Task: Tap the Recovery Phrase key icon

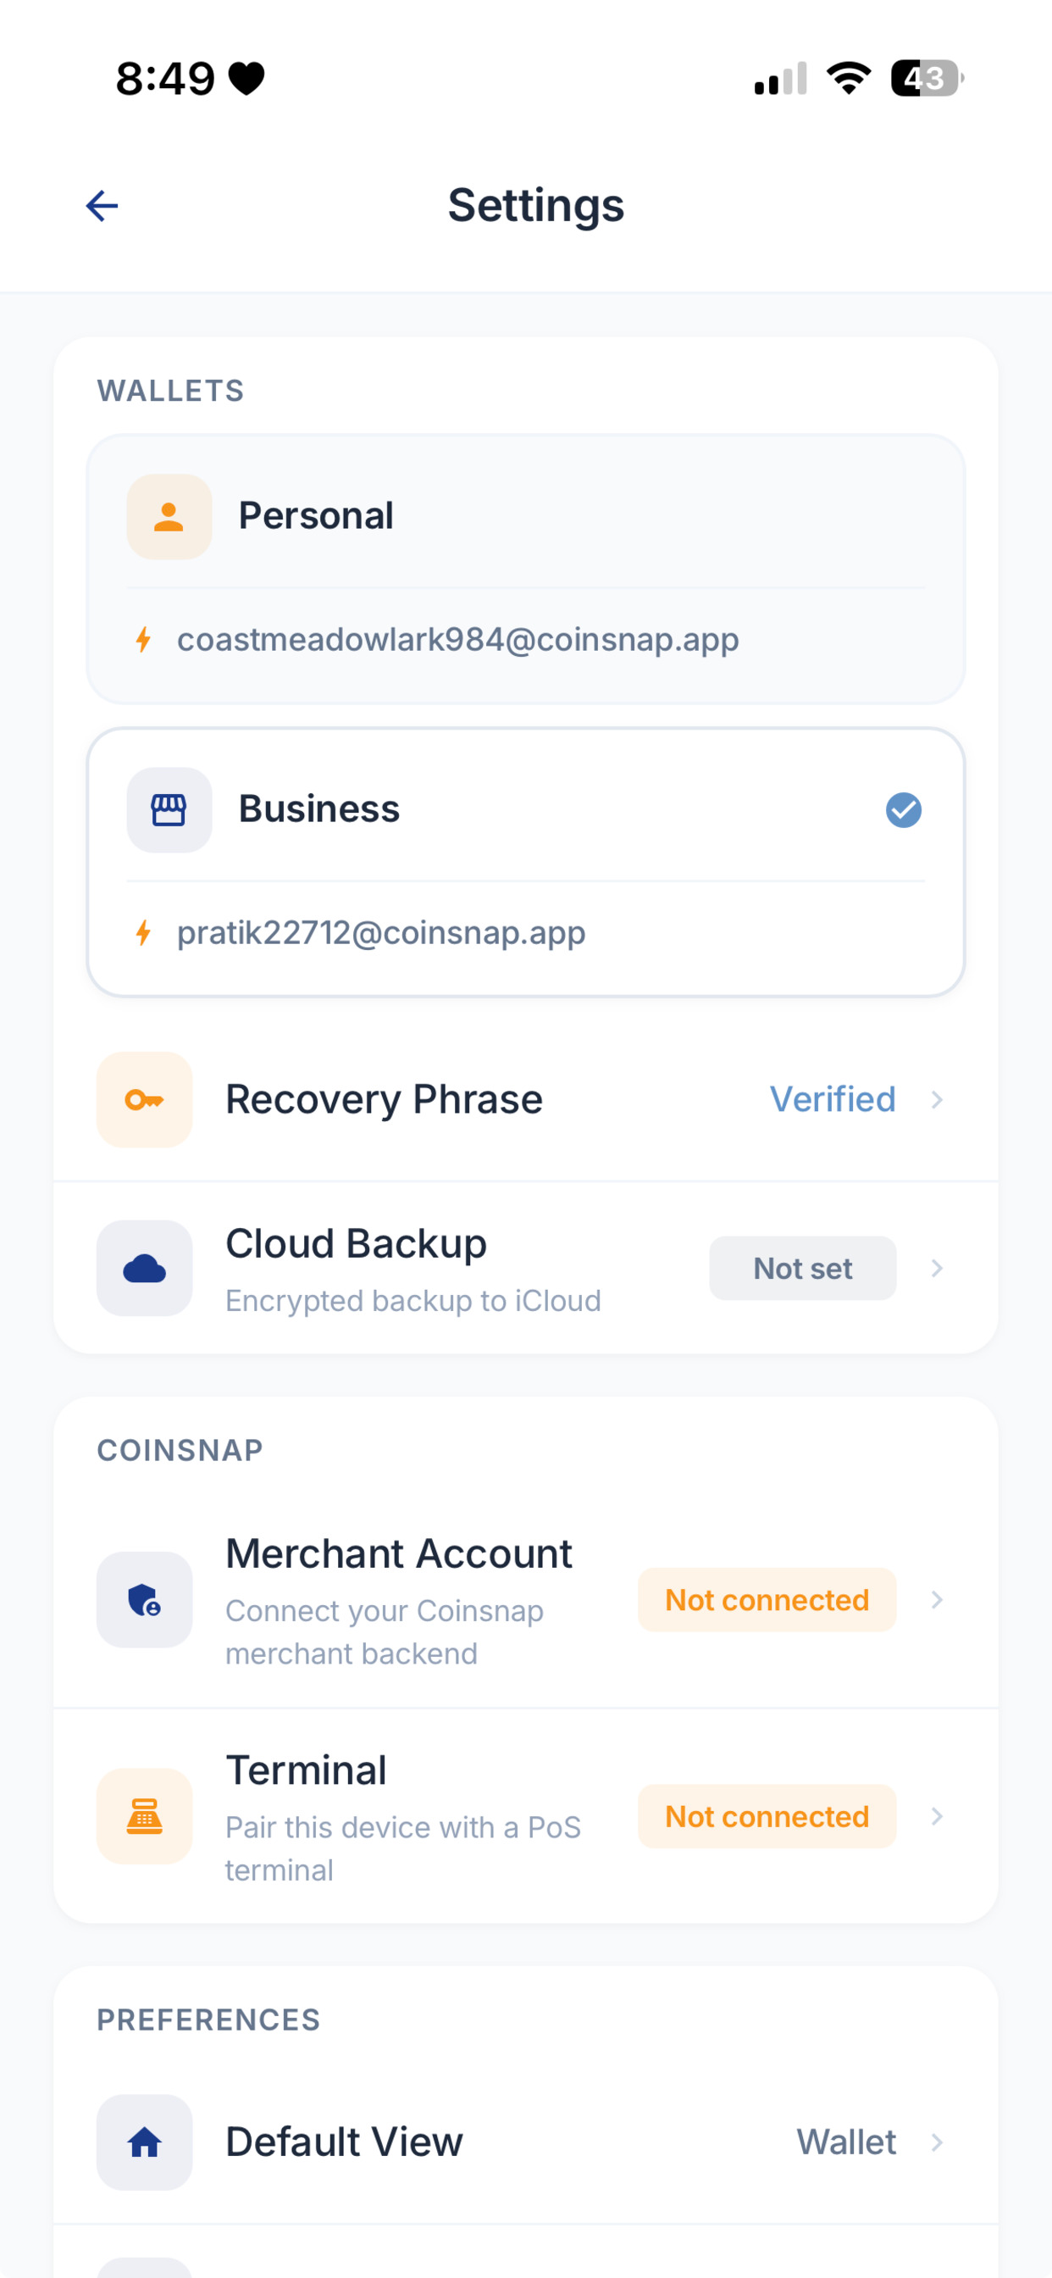Action: tap(144, 1100)
